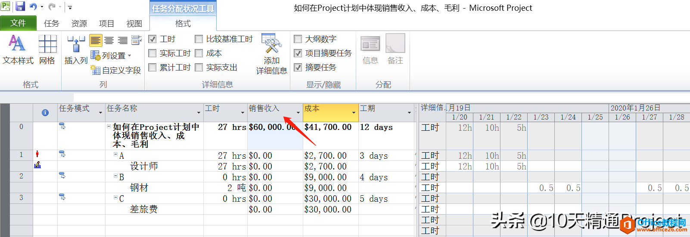This screenshot has width=690, height=237.
Task: Open the Undo history dropdown arrow
Action: pos(42,7)
